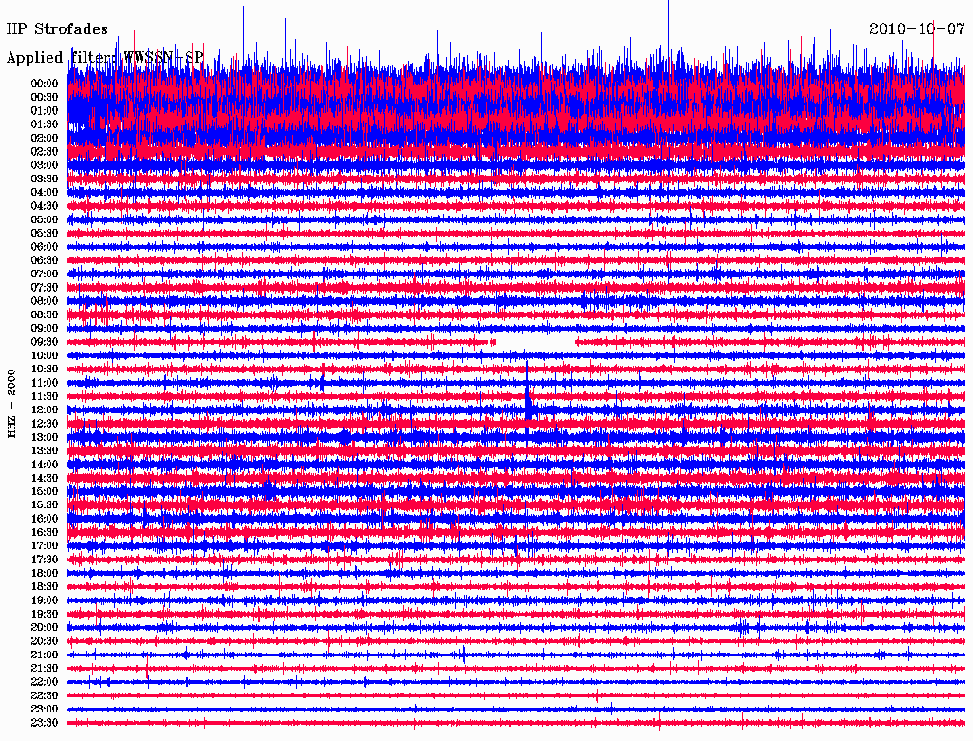Click the 10:00 time label
Screen dimensions: 973x741
tap(45, 355)
